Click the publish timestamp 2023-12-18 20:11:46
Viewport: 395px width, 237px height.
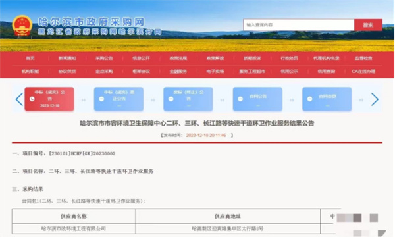click(x=206, y=135)
